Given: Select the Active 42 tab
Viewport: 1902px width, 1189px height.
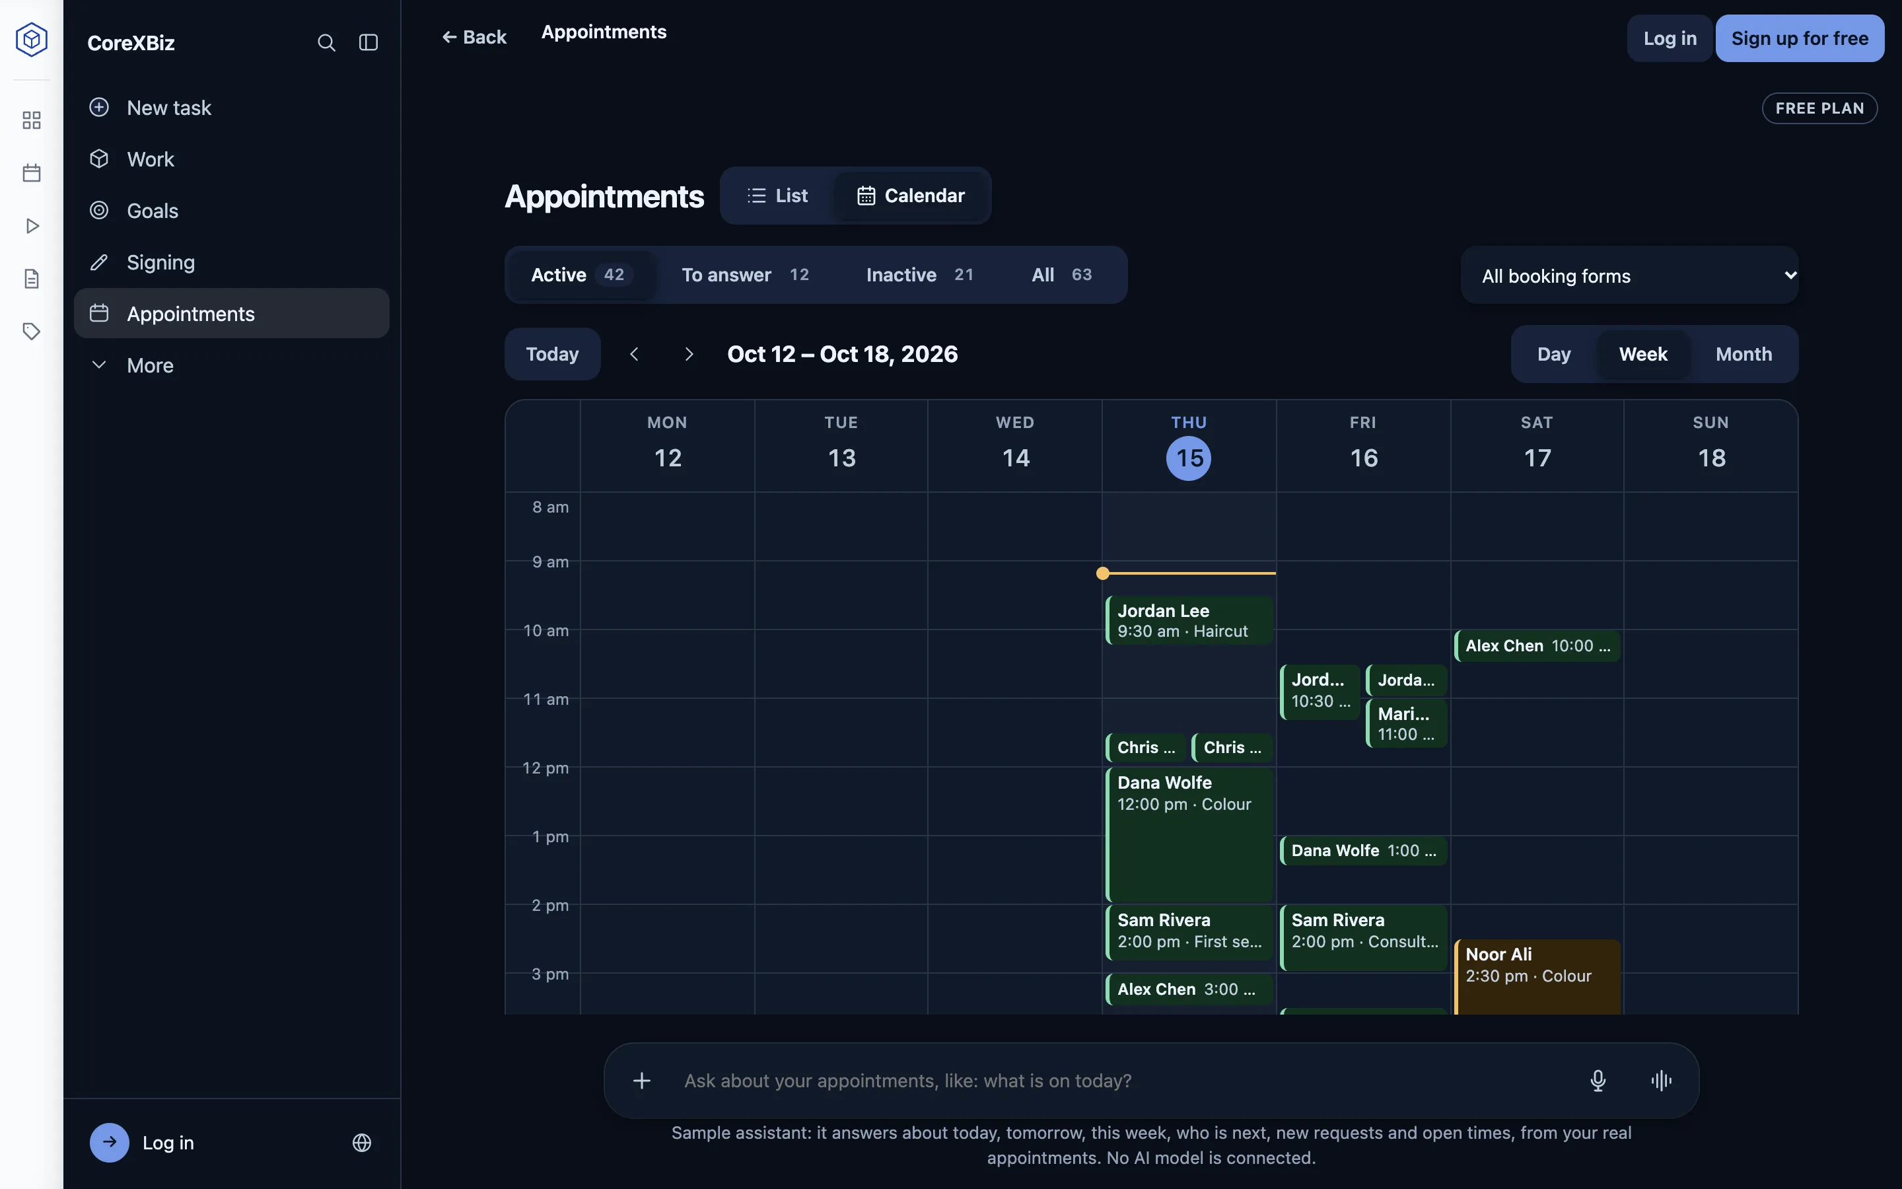Looking at the screenshot, I should click(x=582, y=274).
